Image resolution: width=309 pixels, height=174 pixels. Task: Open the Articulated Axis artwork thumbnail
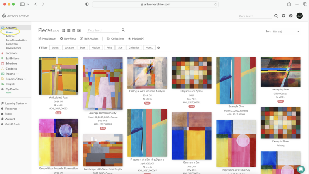[x=58, y=76]
